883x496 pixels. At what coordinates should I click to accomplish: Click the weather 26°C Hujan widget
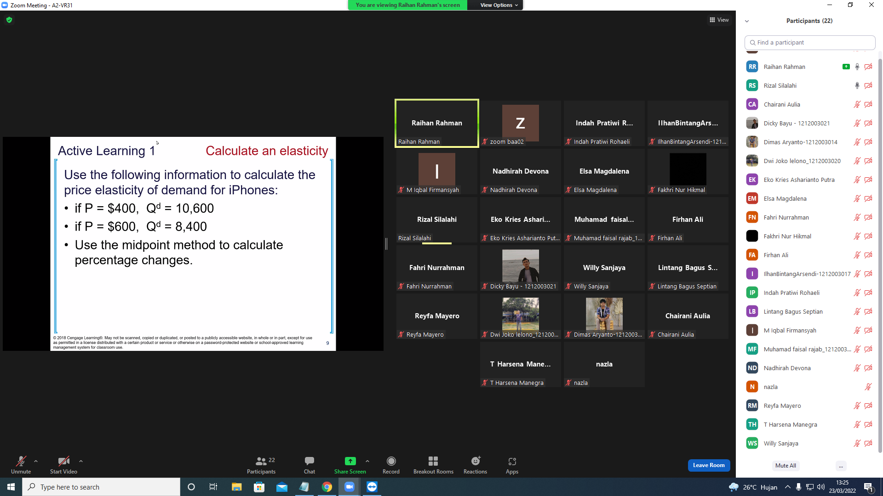click(x=753, y=487)
